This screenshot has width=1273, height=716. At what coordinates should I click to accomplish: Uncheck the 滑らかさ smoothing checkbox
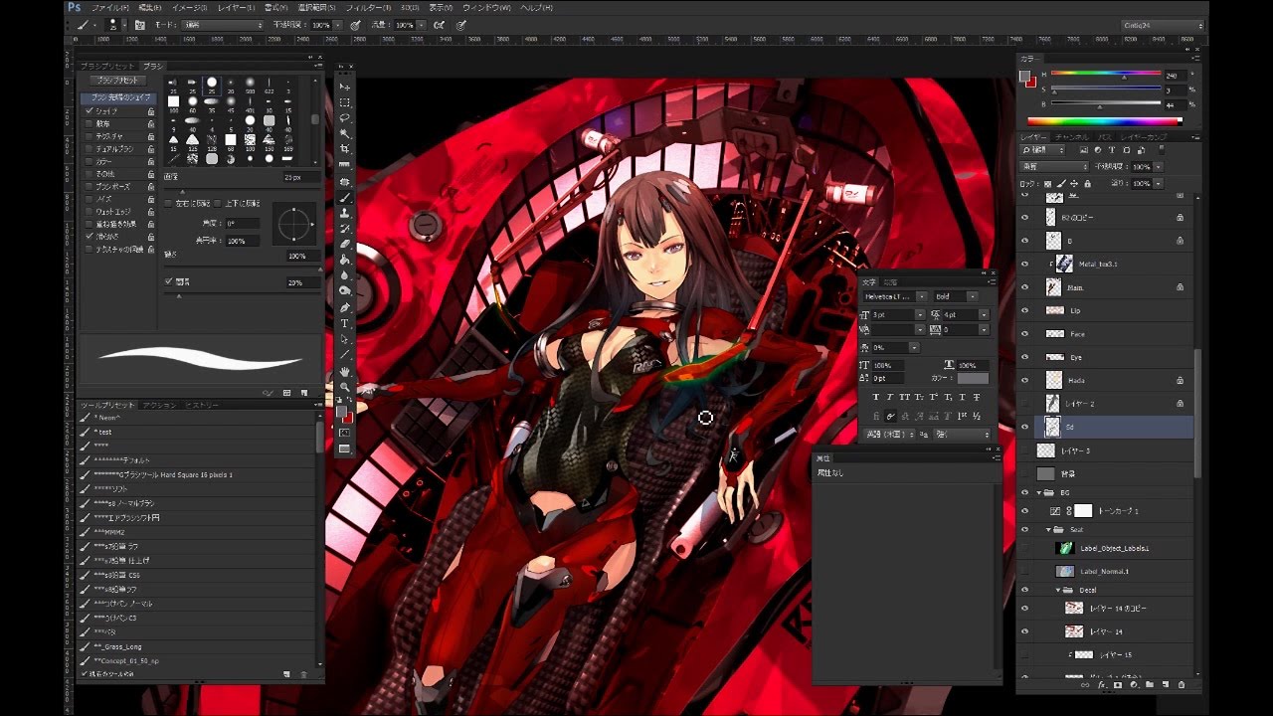(90, 237)
